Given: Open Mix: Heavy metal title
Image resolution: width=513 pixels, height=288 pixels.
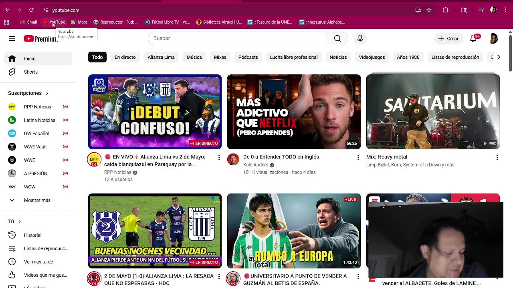Looking at the screenshot, I should tap(387, 157).
